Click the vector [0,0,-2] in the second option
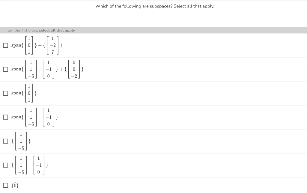Viewport: 307px width, 193px height. (x=73, y=69)
